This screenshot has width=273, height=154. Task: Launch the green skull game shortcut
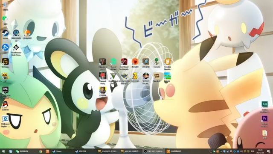113,64
